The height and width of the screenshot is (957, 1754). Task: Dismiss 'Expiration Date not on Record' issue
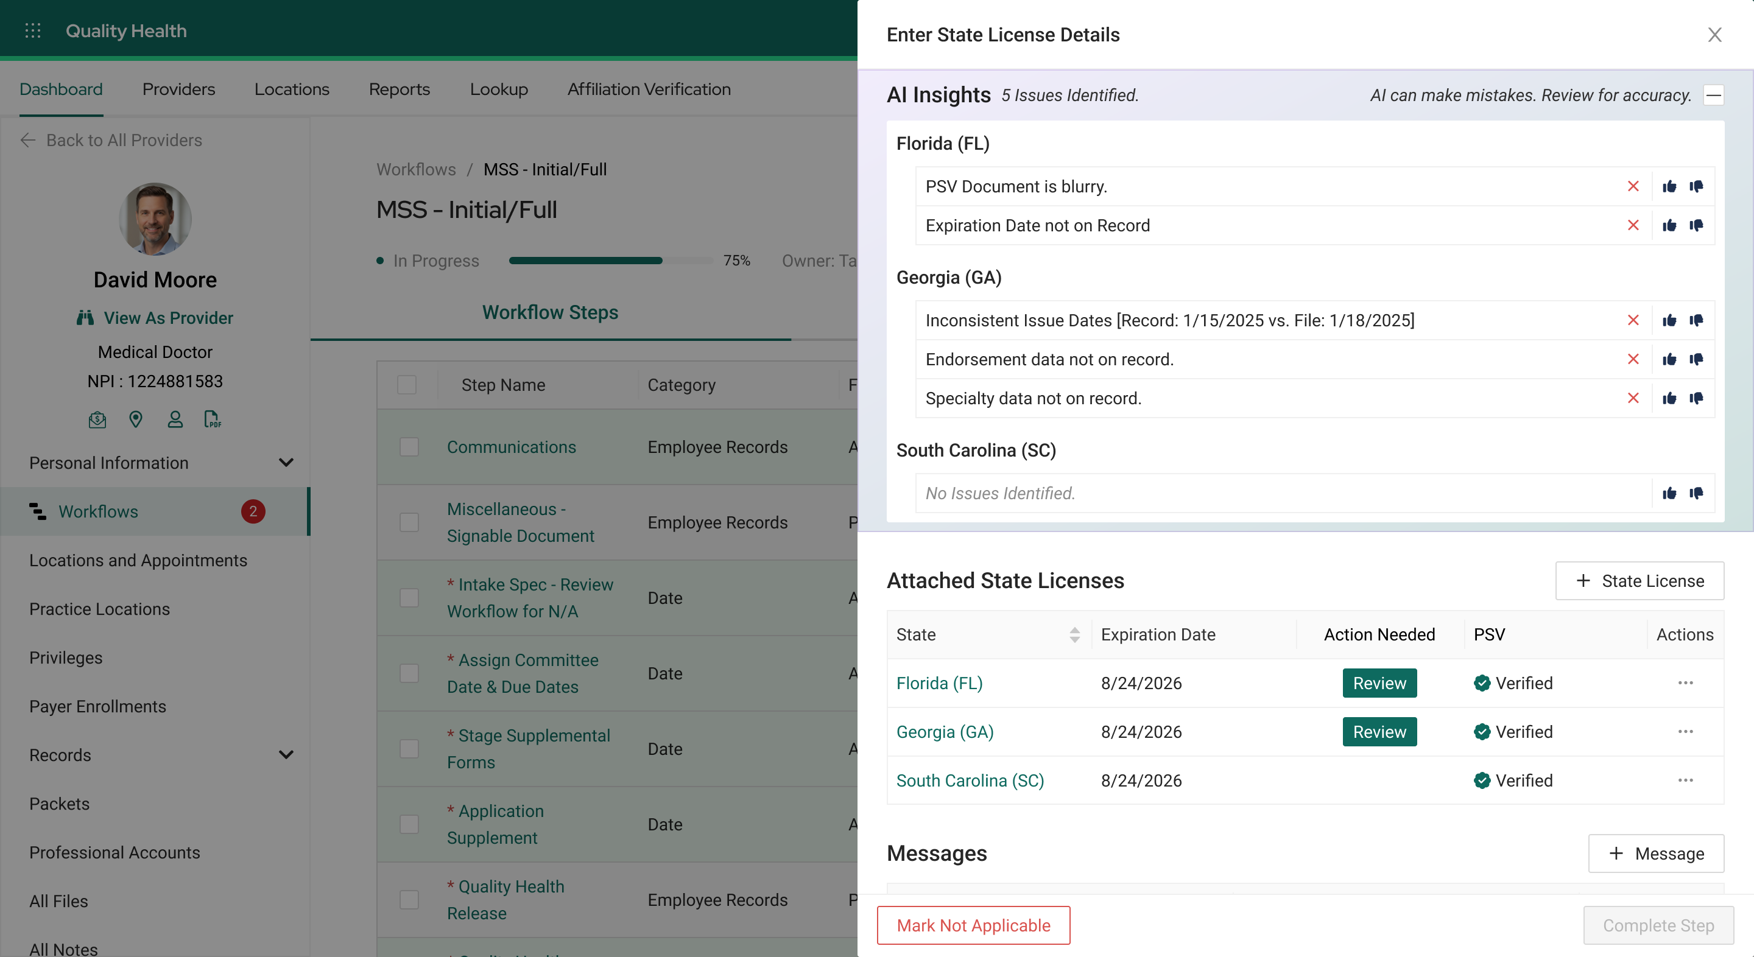point(1633,225)
